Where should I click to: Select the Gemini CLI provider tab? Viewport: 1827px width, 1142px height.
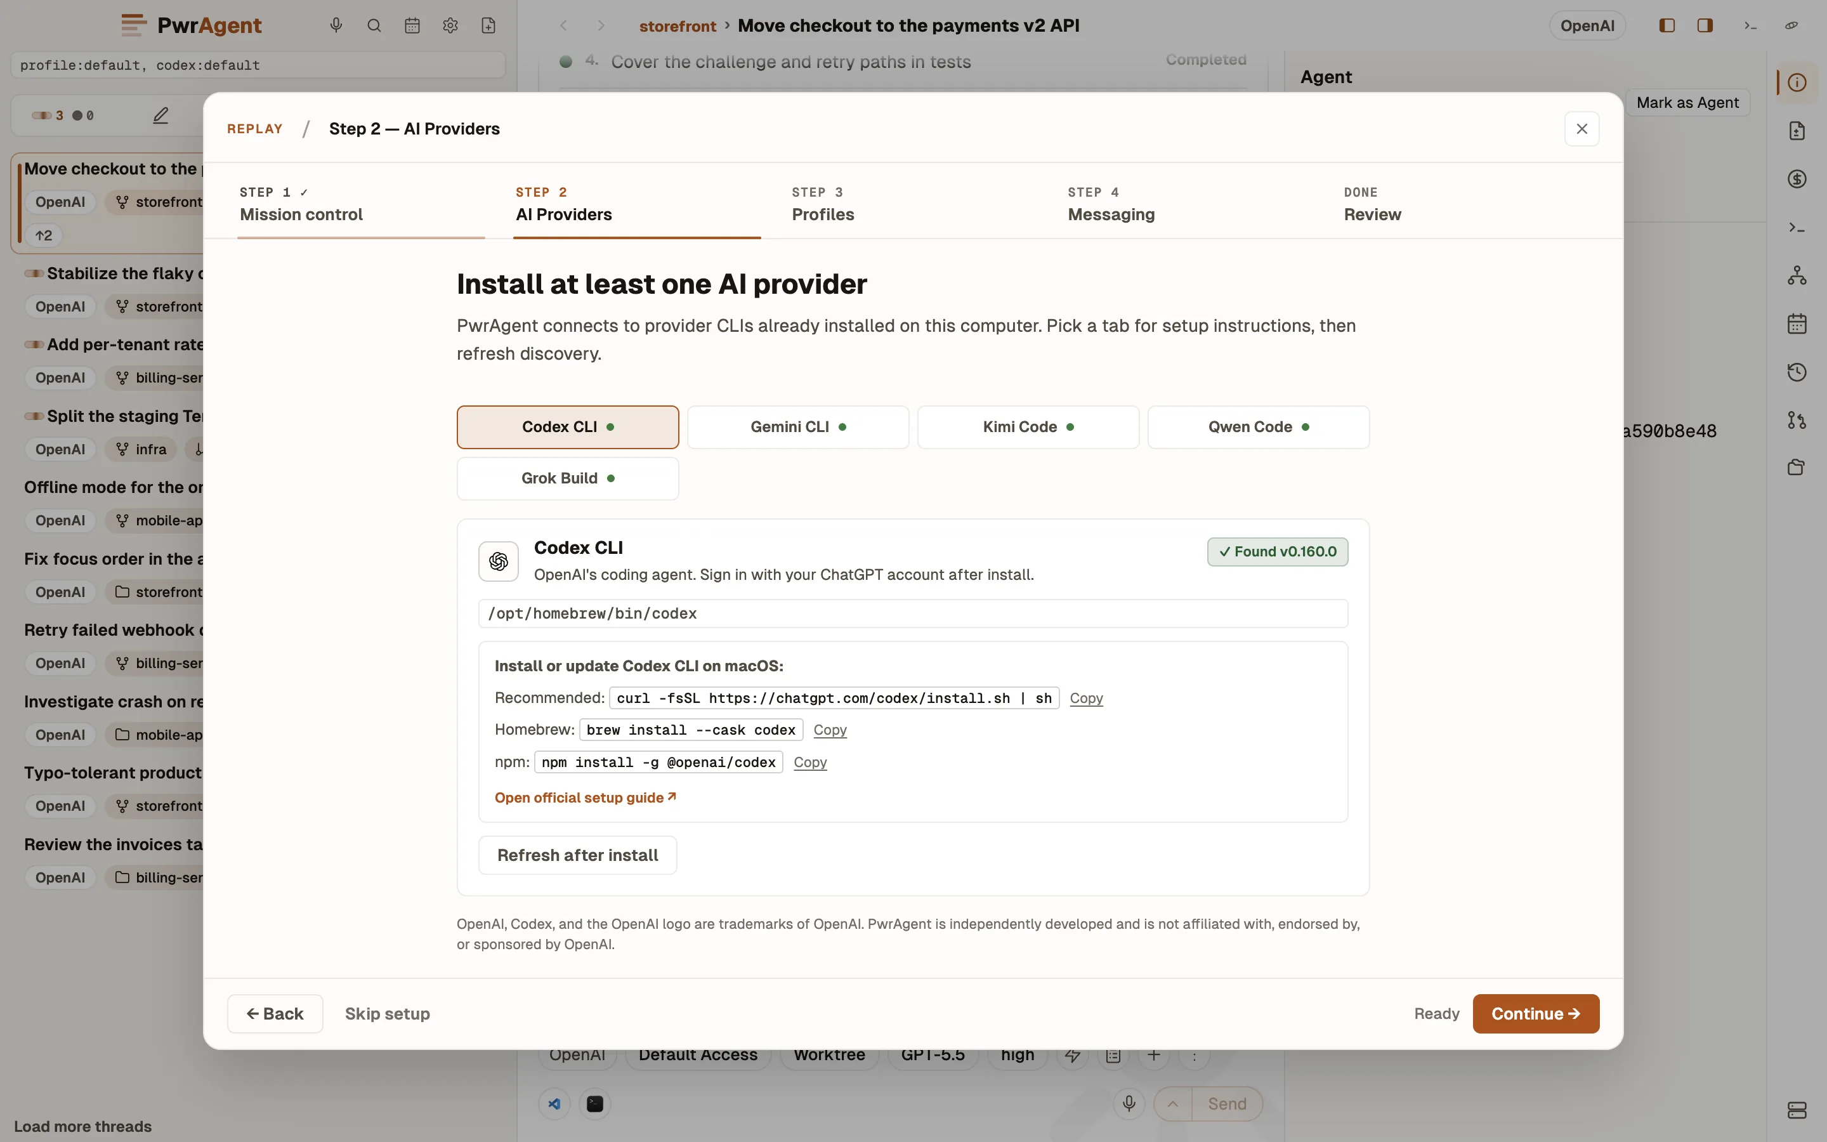coord(798,428)
